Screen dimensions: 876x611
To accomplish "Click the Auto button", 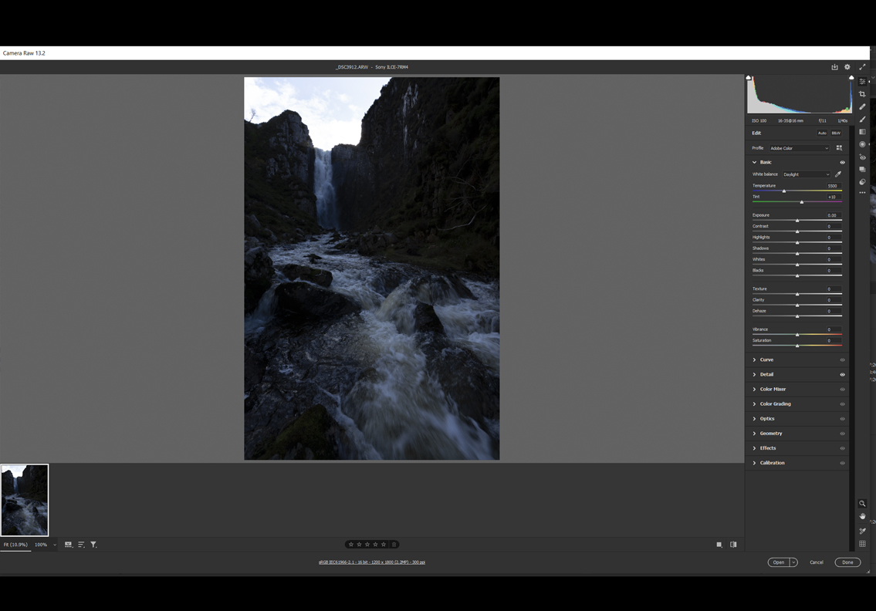I will (822, 133).
